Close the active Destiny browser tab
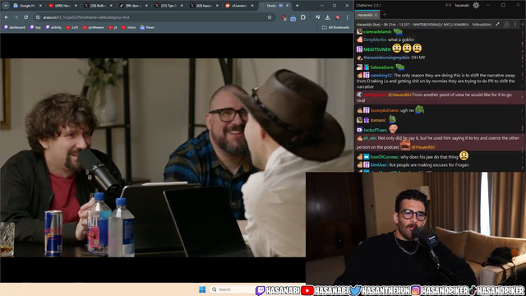This screenshot has height=296, width=526. point(288,6)
